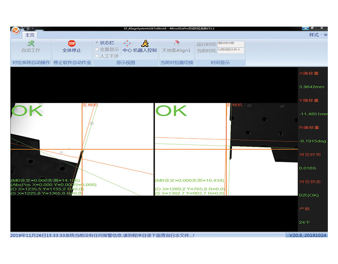The height and width of the screenshot is (264, 338).
Task: Enable the 全景显示 checkbox
Action: click(97, 49)
